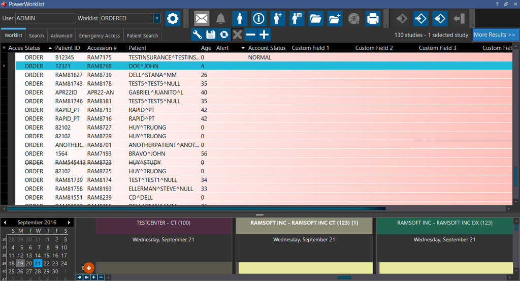This screenshot has width=520, height=281.
Task: Expand the Worklist ORDERED dropdown
Action: point(157,18)
